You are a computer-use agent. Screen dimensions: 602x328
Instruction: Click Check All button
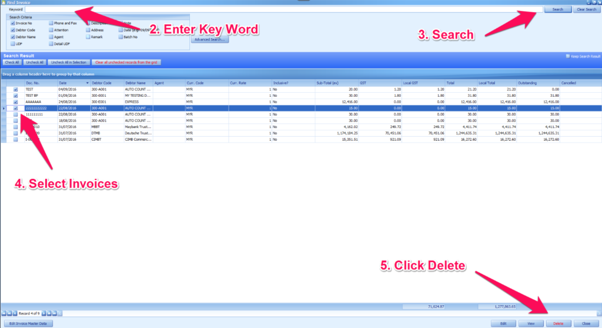[12, 62]
